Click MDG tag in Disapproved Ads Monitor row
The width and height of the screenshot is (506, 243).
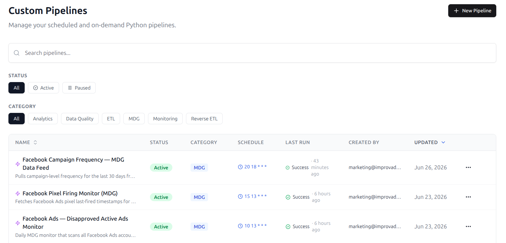[x=199, y=227]
